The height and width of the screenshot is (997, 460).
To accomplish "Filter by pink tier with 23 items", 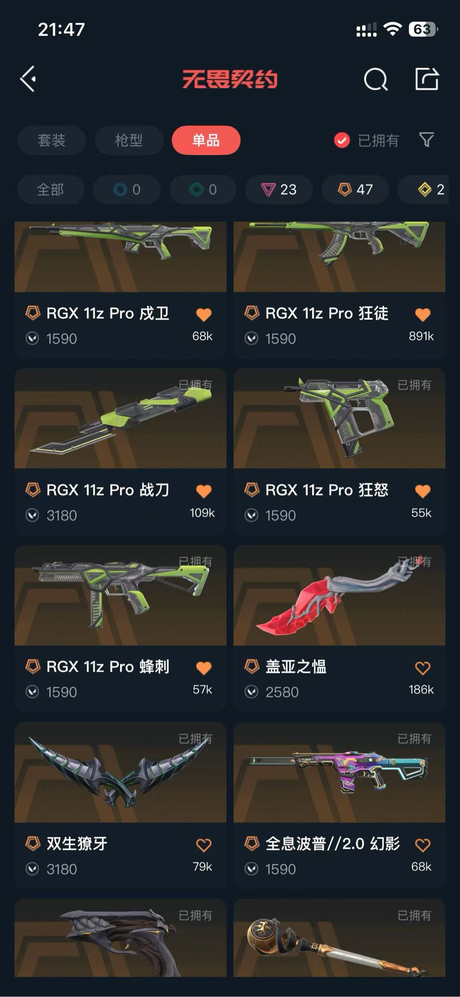I will click(279, 189).
